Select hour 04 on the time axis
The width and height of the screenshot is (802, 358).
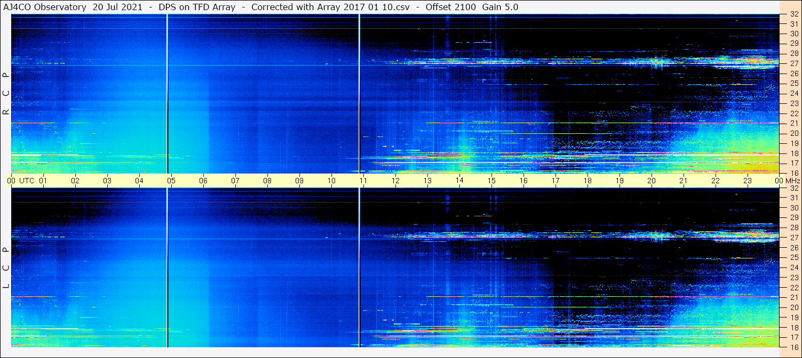139,181
